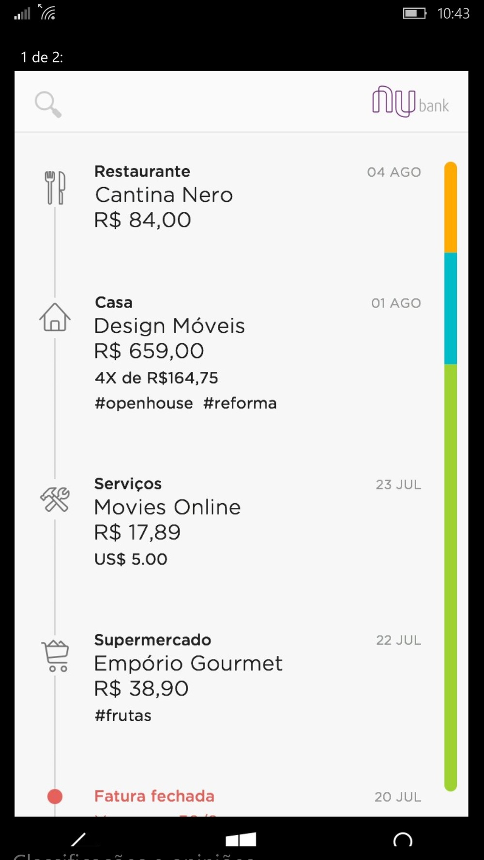Tap the #openhouse hashtag
This screenshot has height=860, width=484.
pyautogui.click(x=144, y=403)
